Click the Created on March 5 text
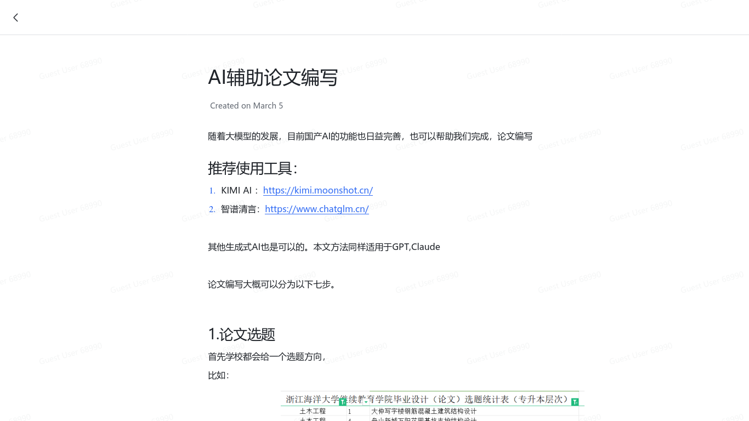The width and height of the screenshot is (749, 421). pos(247,106)
